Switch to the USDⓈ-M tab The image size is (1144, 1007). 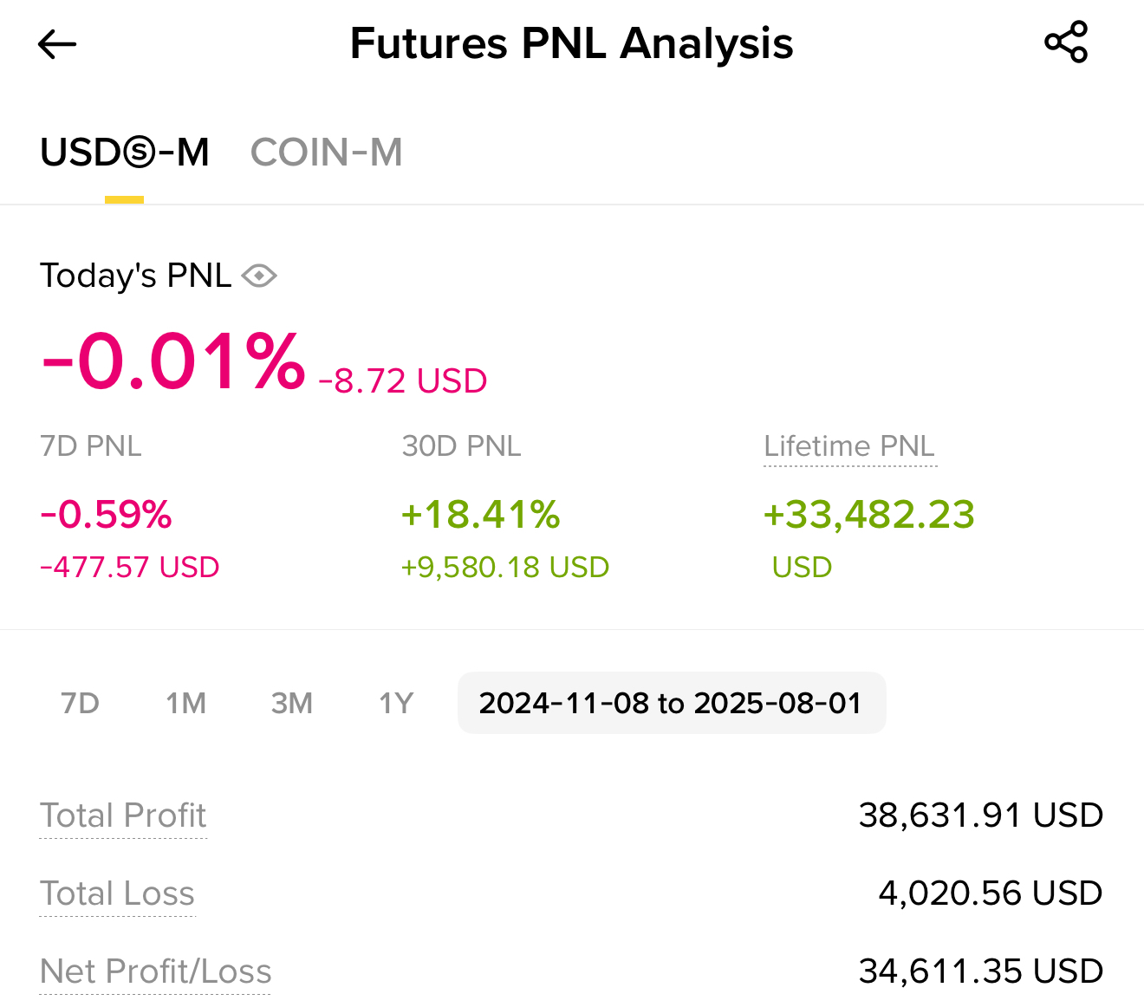click(x=125, y=153)
